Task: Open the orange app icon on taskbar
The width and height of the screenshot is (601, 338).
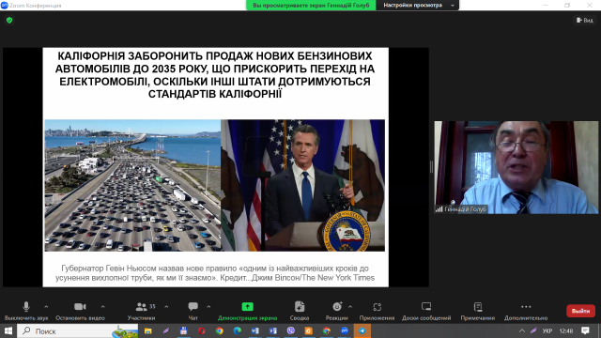Action: tap(309, 330)
